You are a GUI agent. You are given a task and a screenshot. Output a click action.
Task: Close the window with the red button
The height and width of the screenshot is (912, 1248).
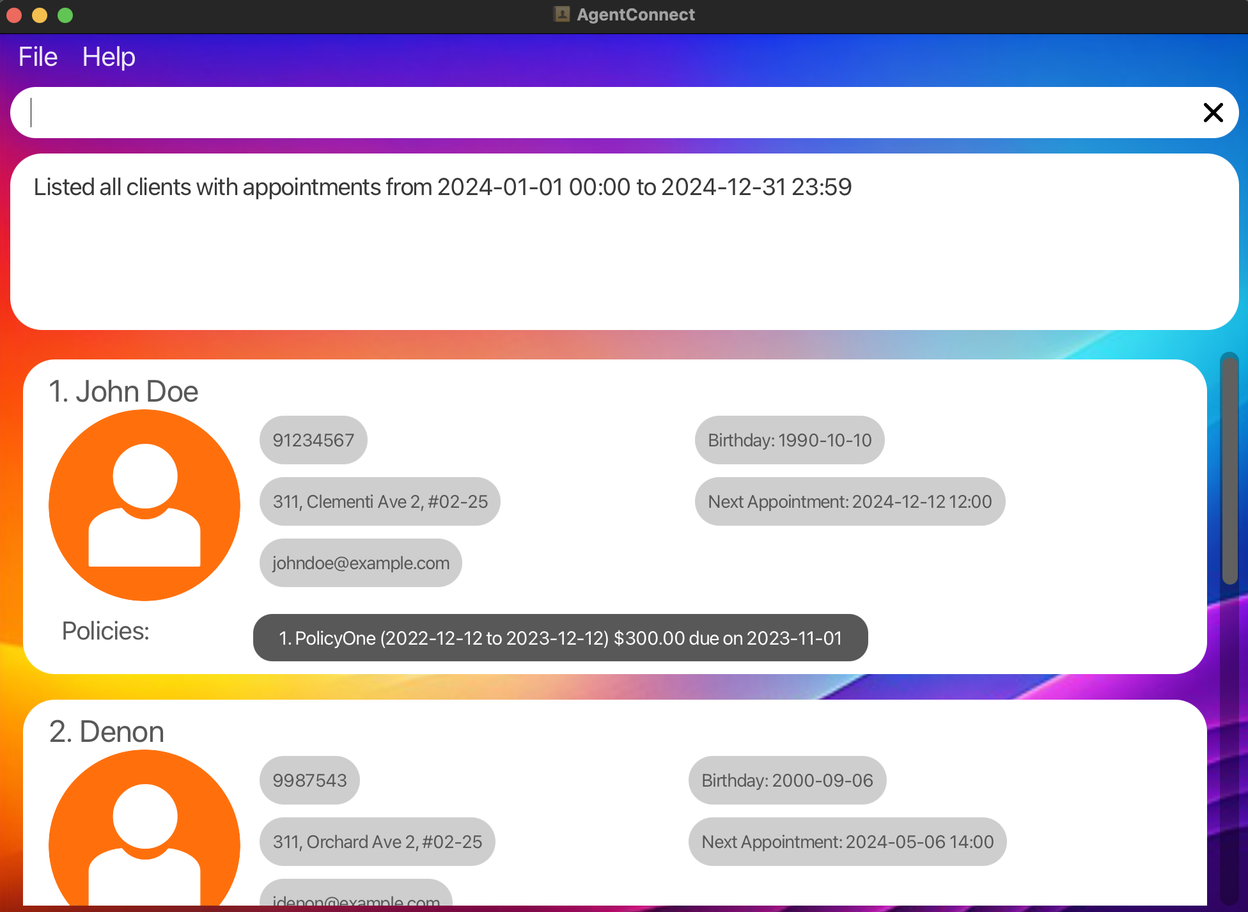[x=14, y=15]
